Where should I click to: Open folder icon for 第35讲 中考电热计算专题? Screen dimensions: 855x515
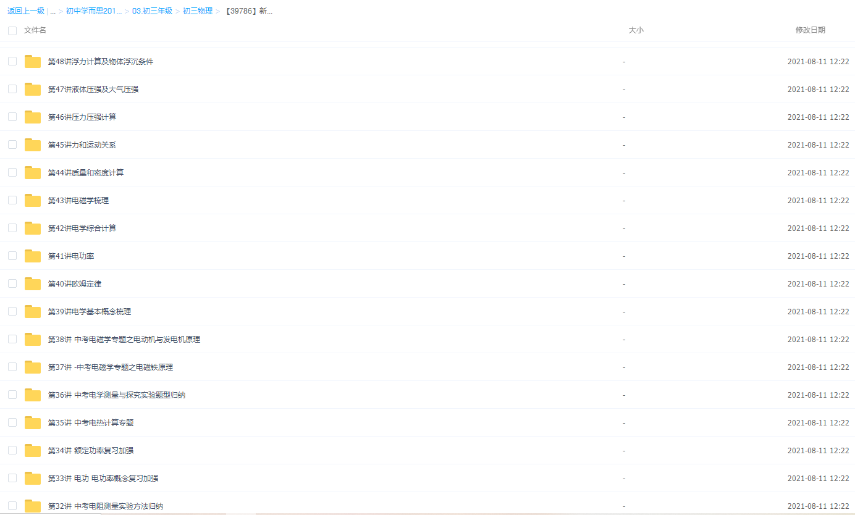pos(33,422)
